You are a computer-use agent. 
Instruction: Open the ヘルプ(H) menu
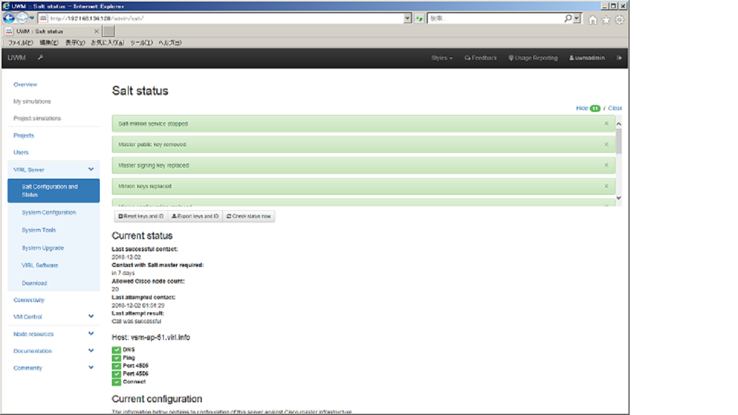tap(170, 43)
